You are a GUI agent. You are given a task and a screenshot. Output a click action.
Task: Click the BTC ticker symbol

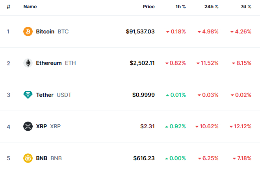pyautogui.click(x=63, y=31)
